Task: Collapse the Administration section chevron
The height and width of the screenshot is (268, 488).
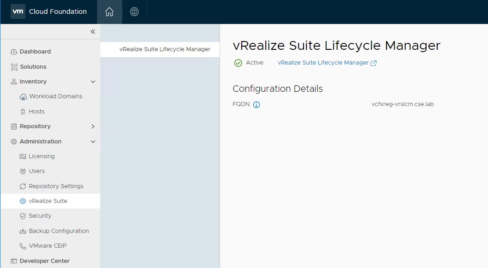Action: click(x=93, y=142)
